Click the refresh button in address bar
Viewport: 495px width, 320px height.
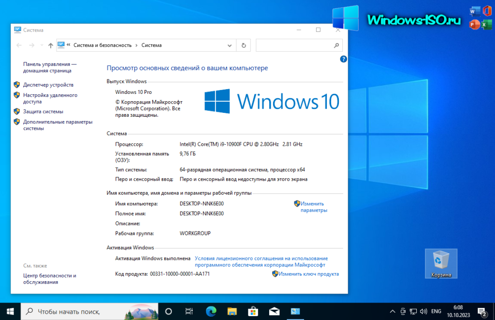[x=244, y=45]
